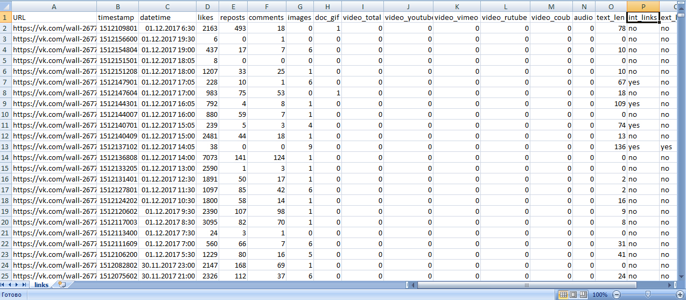
Task: Switch to Page Layout view
Action: [573, 295]
